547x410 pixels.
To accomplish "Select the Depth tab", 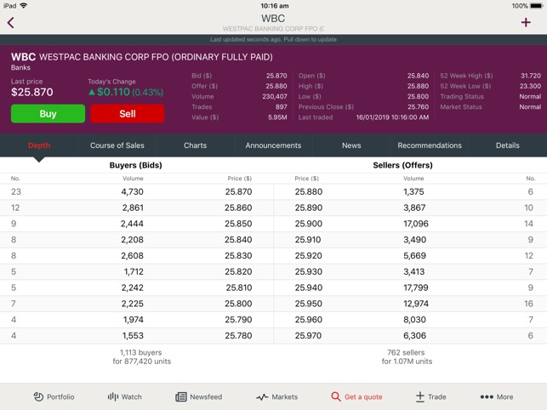I will tap(39, 145).
